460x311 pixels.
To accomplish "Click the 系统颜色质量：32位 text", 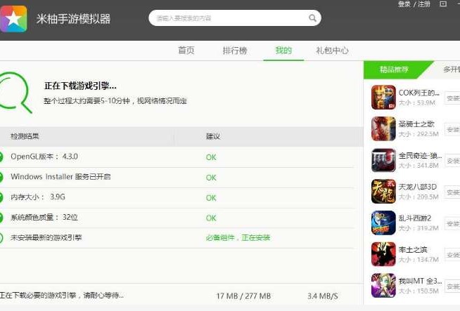I will 44,218.
